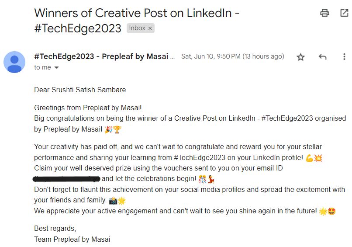This screenshot has height=247, width=352.
Task: Click the trophy emoji after "Prepleaf by Masai!"
Action: (x=117, y=129)
